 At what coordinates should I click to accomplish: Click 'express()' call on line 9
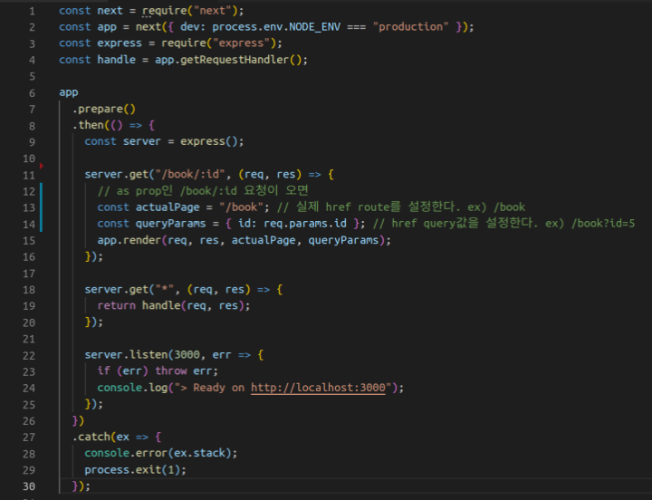coord(209,141)
